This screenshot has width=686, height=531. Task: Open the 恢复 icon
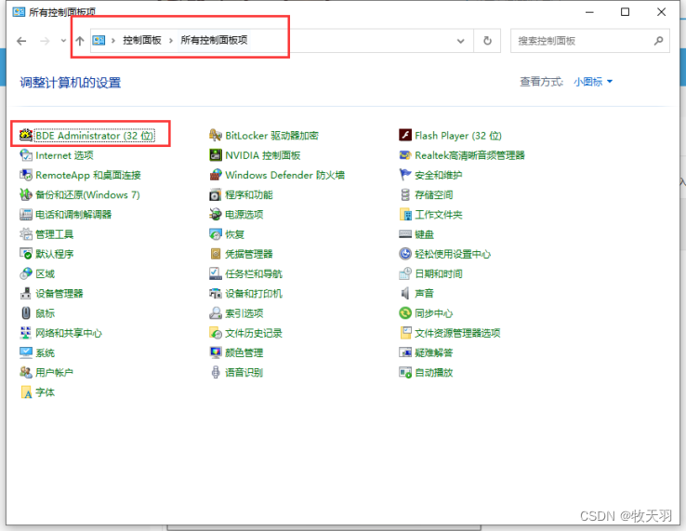pyautogui.click(x=216, y=233)
